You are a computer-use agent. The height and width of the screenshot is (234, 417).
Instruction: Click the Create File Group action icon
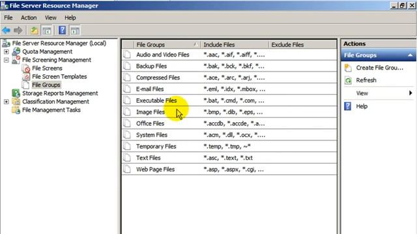(x=348, y=68)
